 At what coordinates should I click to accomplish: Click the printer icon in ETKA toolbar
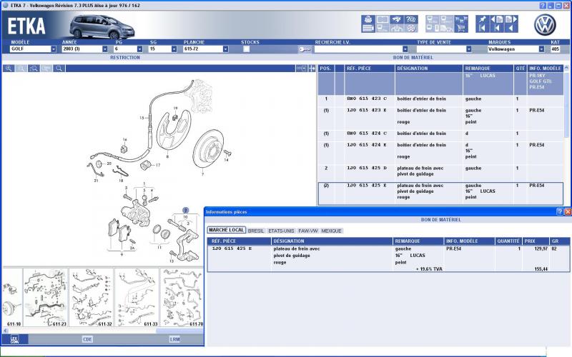tap(368, 19)
